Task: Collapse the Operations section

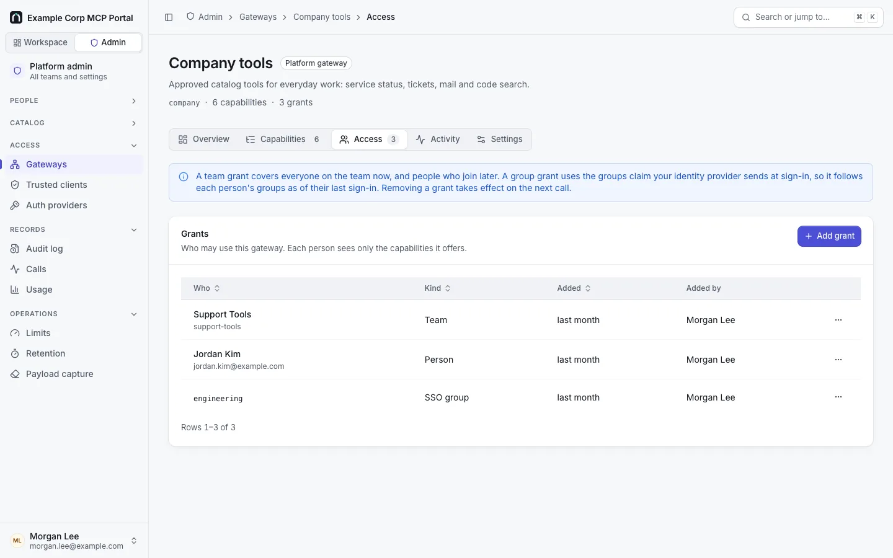Action: (x=74, y=314)
